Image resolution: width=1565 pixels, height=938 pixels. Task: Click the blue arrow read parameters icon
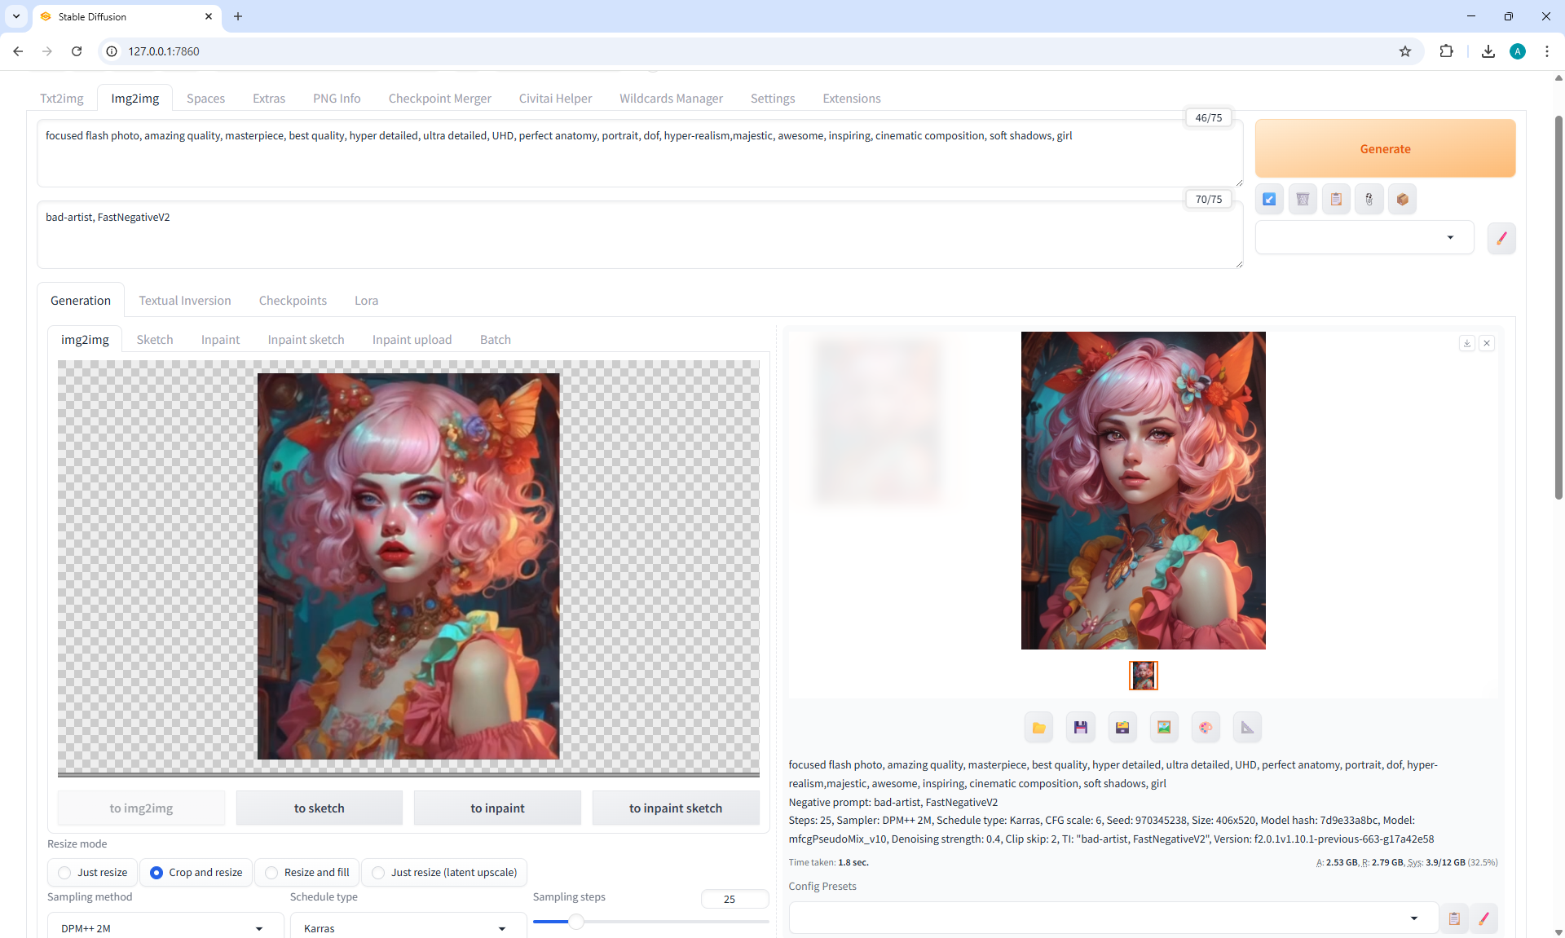coord(1269,199)
